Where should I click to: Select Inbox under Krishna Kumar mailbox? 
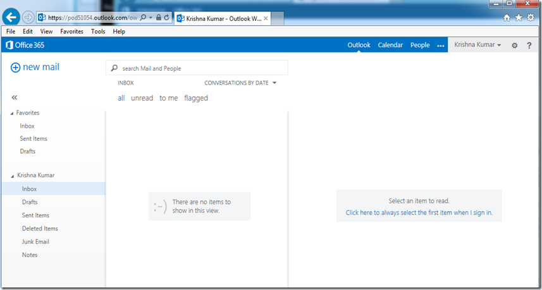point(54,189)
